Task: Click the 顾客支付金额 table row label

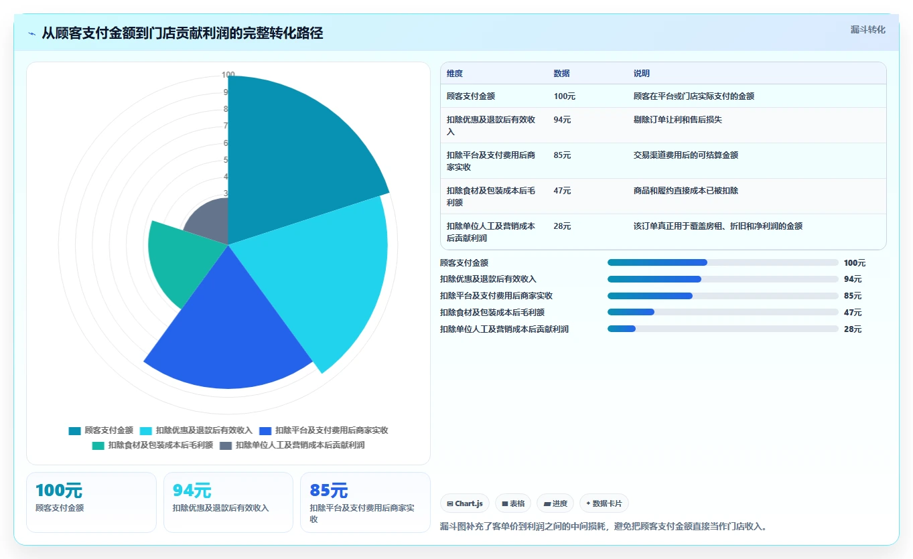Action: coord(471,96)
